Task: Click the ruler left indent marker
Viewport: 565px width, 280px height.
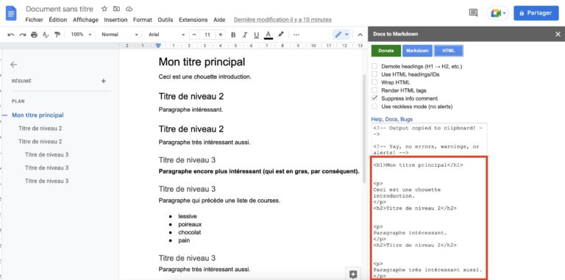Action: tap(158, 46)
